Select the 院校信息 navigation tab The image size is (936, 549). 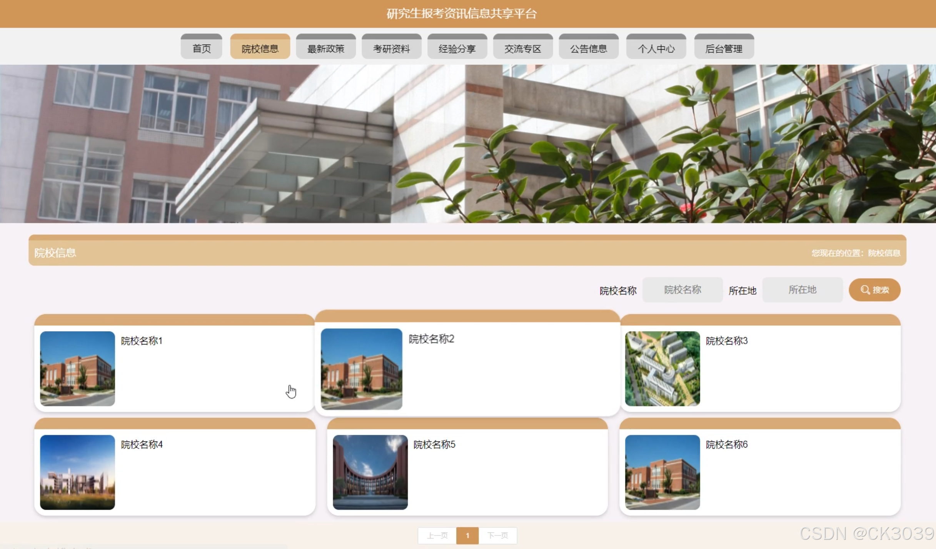point(260,48)
